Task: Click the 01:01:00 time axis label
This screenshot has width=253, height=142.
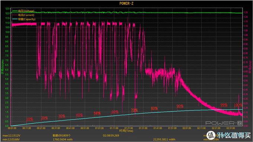Action: click(99, 128)
